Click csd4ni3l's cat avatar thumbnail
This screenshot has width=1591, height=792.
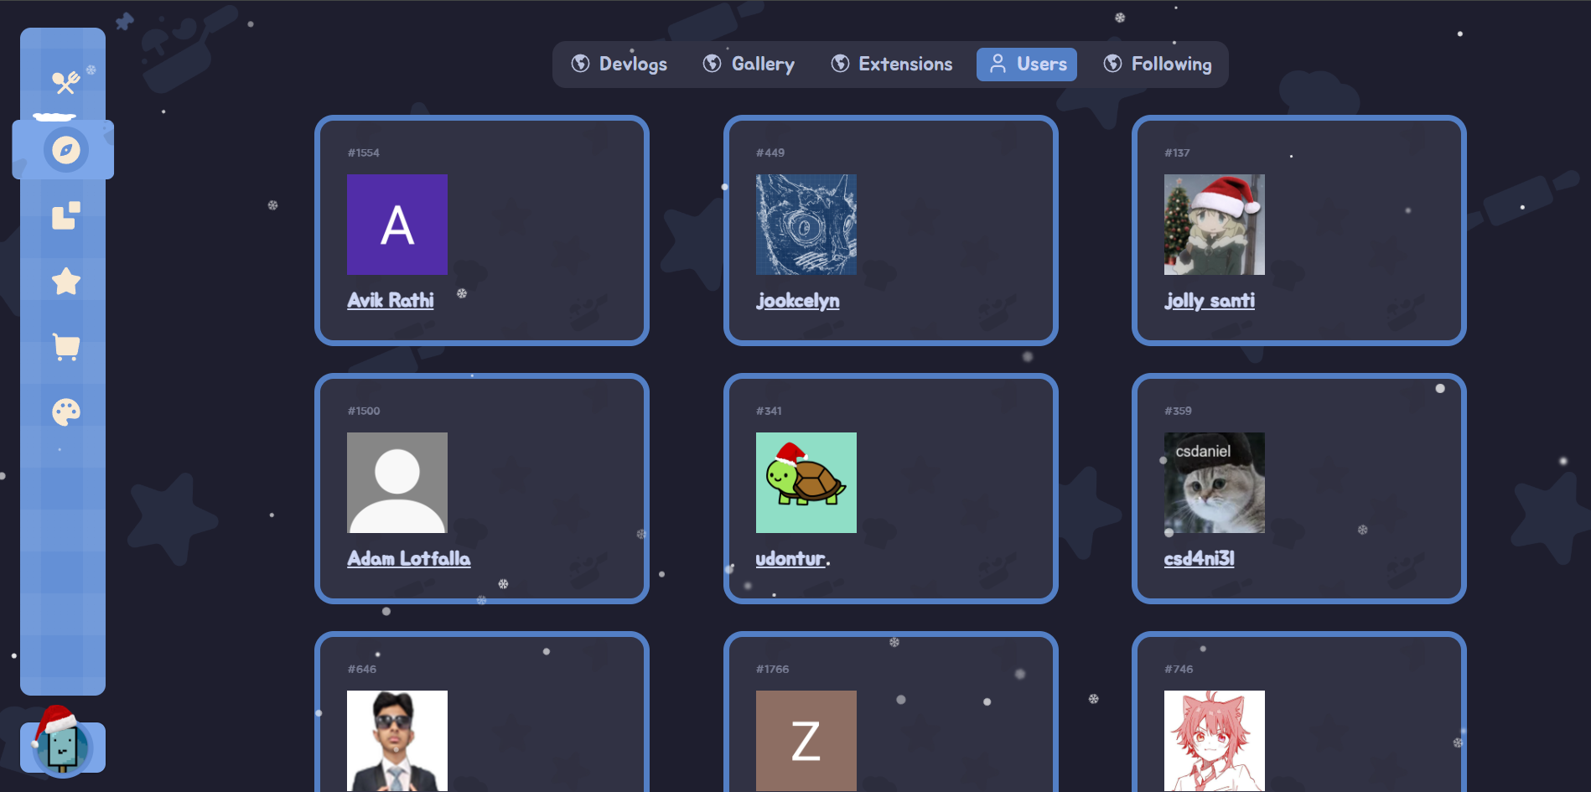coord(1214,483)
